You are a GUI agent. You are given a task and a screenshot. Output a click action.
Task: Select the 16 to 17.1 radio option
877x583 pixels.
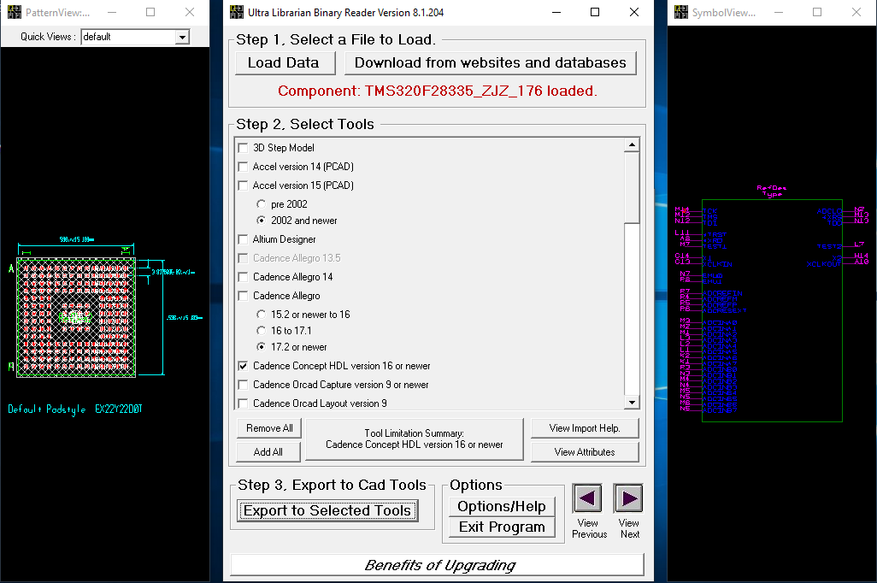tap(261, 331)
